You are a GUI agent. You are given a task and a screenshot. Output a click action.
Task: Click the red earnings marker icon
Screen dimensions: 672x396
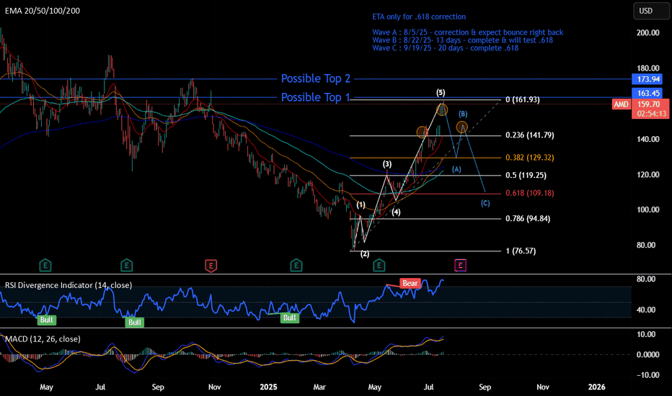point(211,265)
